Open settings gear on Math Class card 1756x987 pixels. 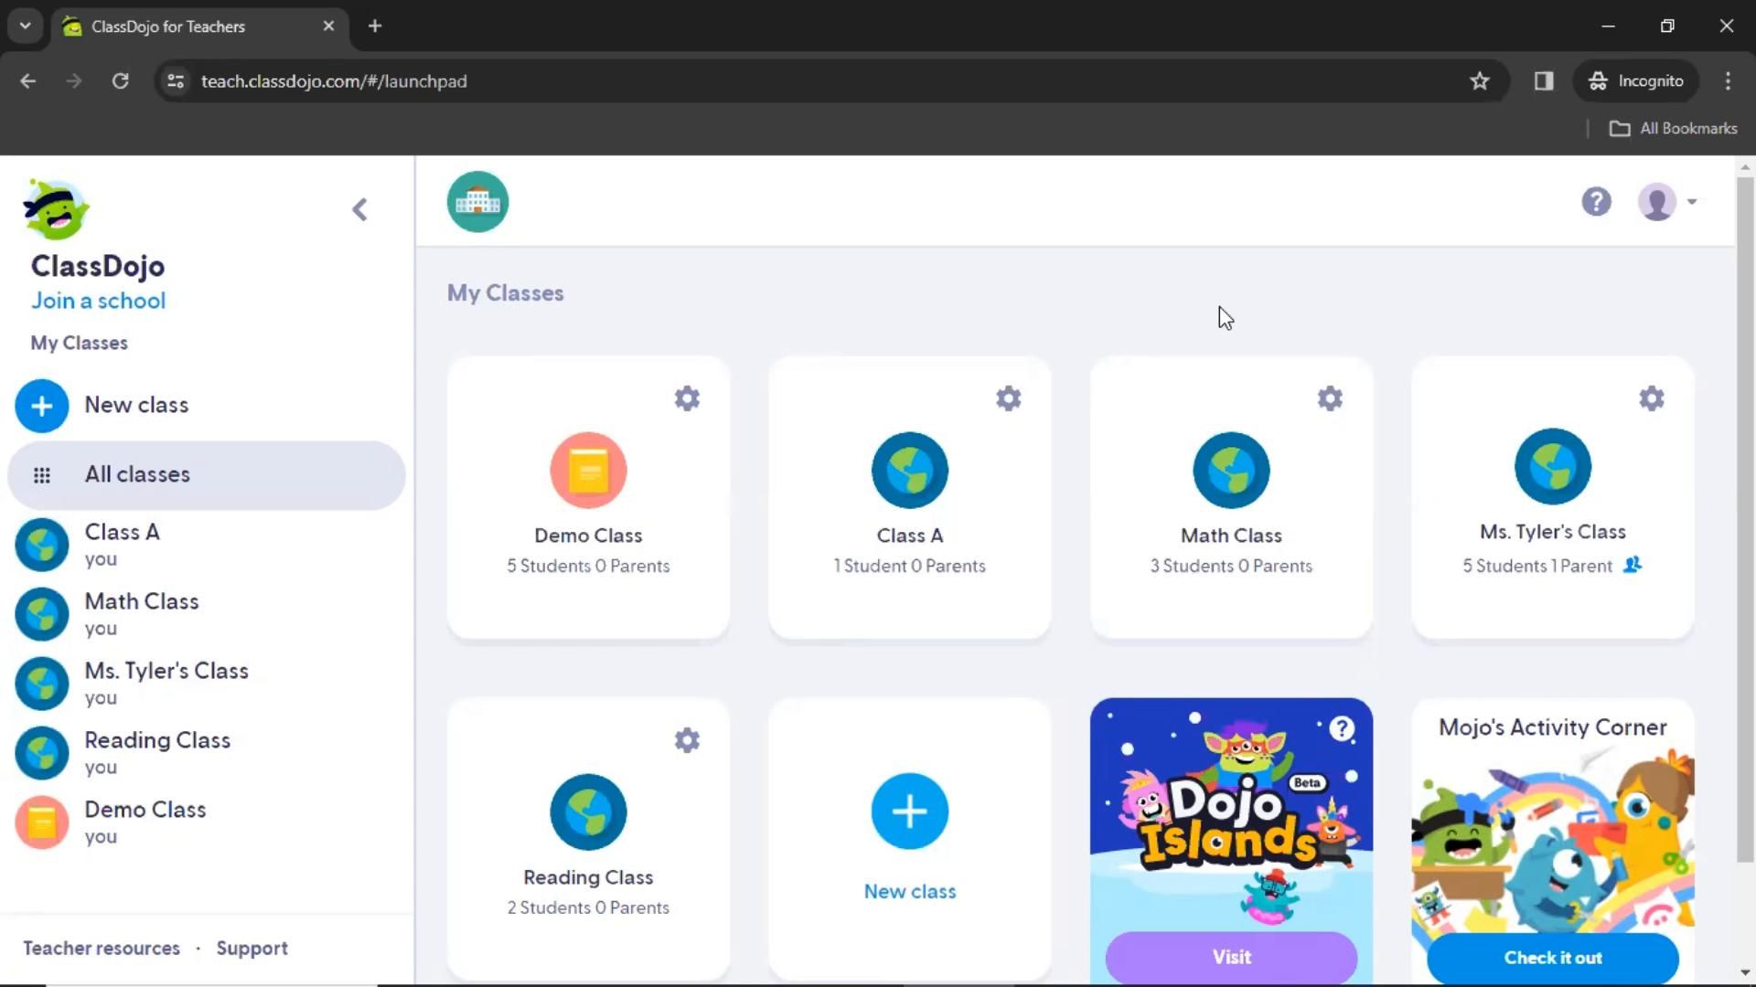[1330, 398]
